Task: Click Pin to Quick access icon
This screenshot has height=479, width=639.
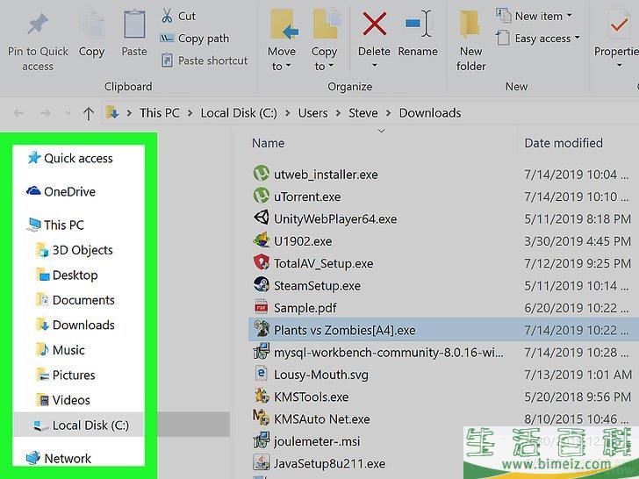Action: tap(38, 24)
